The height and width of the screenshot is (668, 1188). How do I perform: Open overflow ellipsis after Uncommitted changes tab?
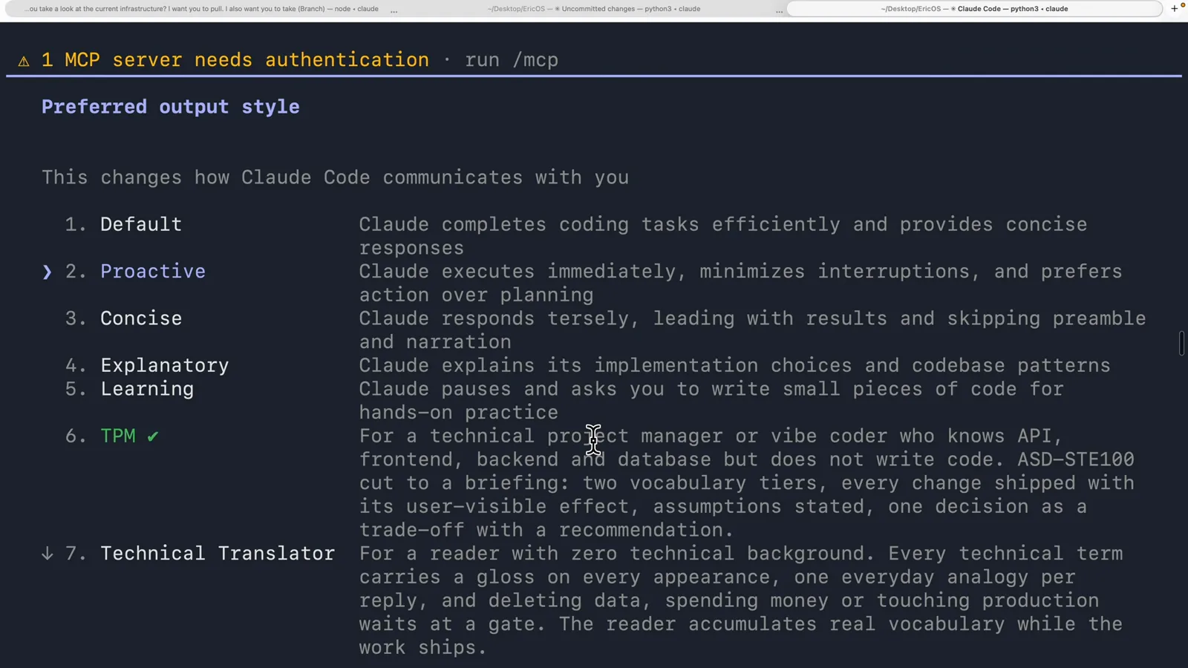pos(779,10)
